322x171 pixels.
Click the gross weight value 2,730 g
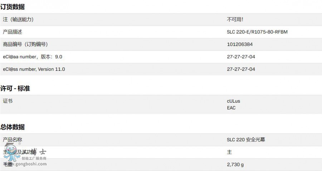tap(236, 165)
